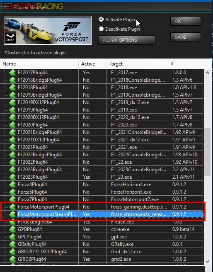
Task: Select the Activate Plugin radio button
Action: (101, 19)
